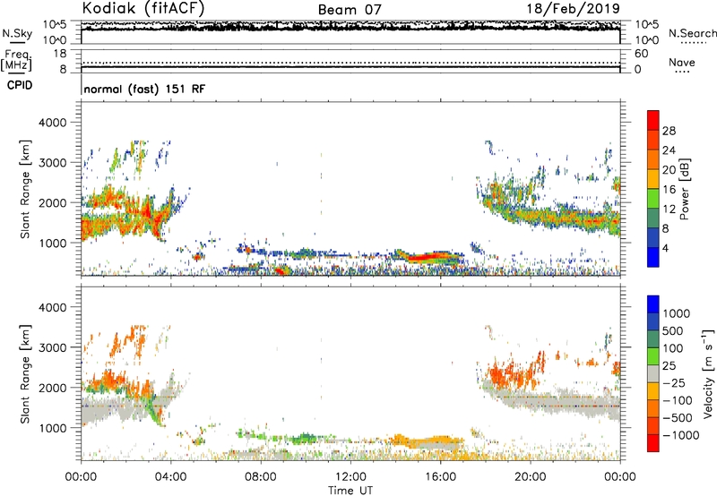Click the '20:00' time axis tick label

click(x=530, y=477)
